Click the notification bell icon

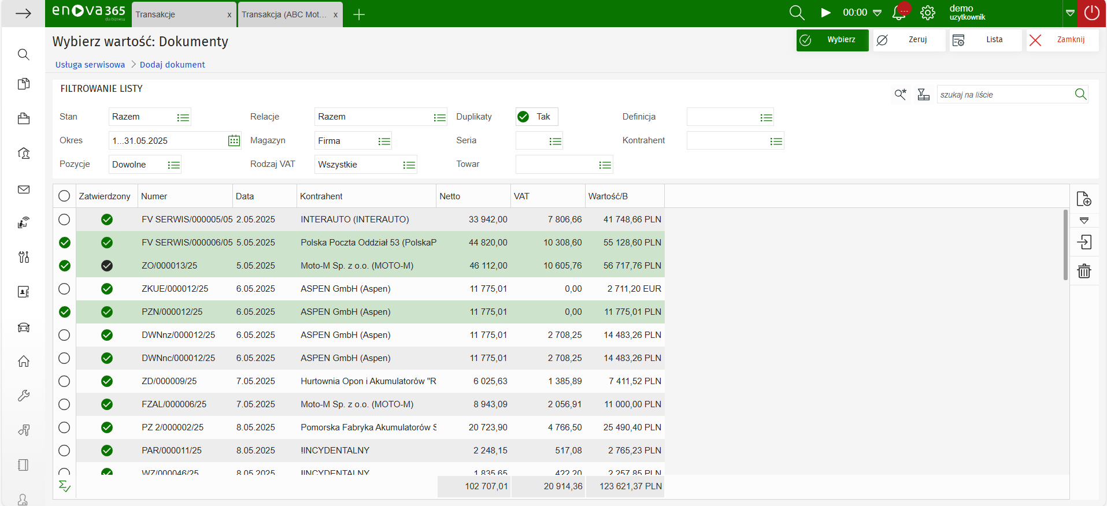899,13
